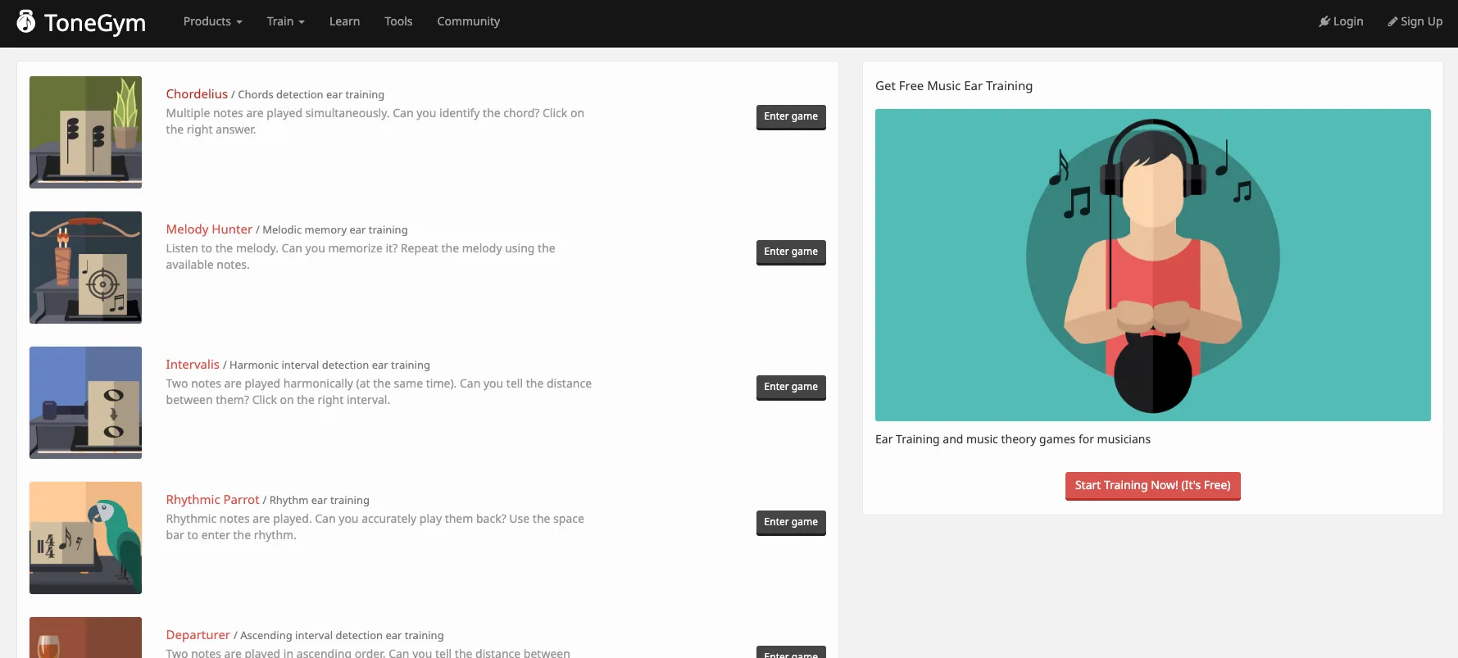Click '/ Rhythm ear training' subtitle

(x=316, y=501)
